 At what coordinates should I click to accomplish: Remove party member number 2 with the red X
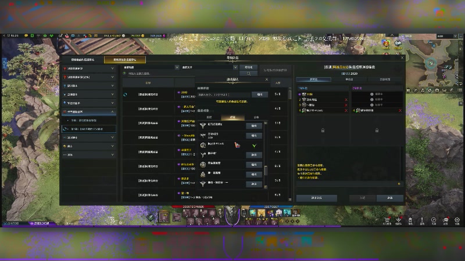pos(346,100)
